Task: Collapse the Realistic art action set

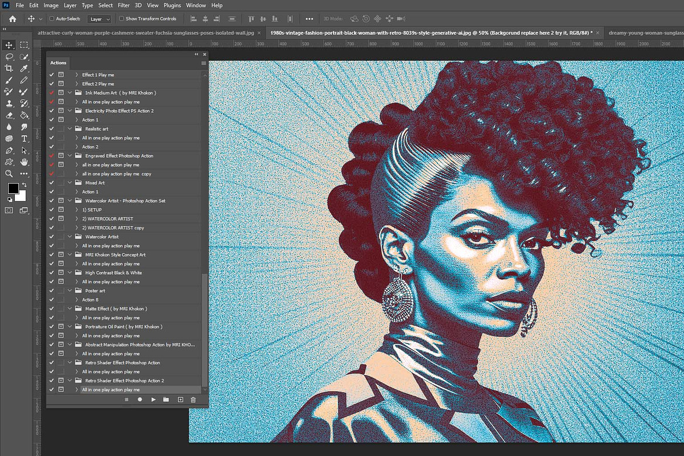Action: 70,129
